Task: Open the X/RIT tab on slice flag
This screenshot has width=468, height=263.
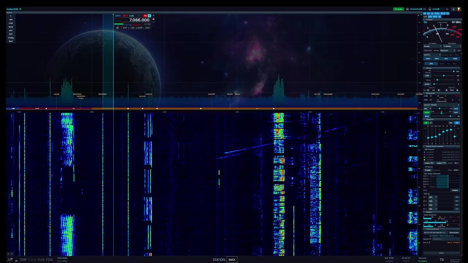Action: [140, 28]
